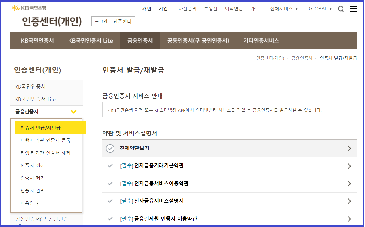Click the 금융결제원 인증서 이용약관 terms title
This screenshot has height=227, width=365.
click(x=166, y=219)
